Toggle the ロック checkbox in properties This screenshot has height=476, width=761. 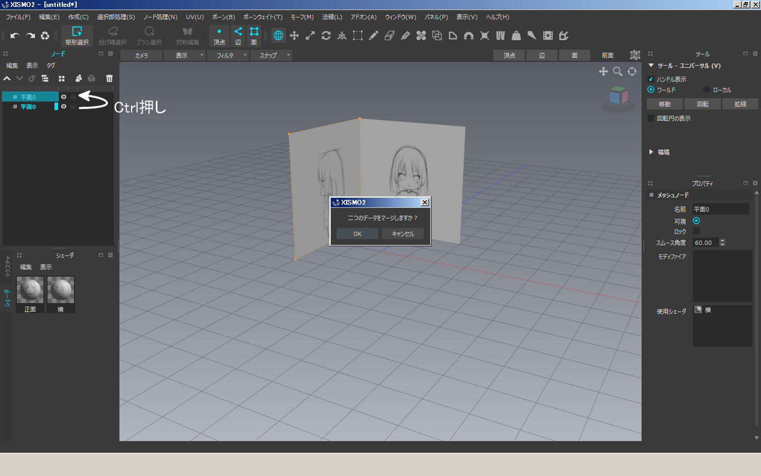click(696, 231)
